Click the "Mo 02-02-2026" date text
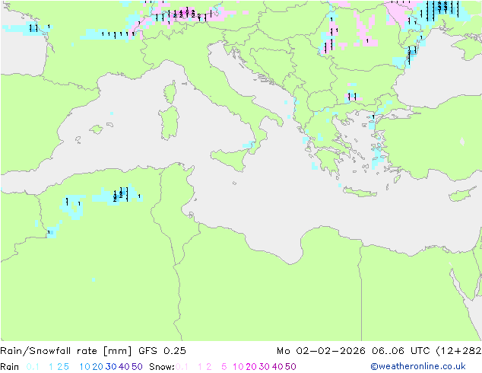The height and width of the screenshot is (373, 482). [x=321, y=350]
